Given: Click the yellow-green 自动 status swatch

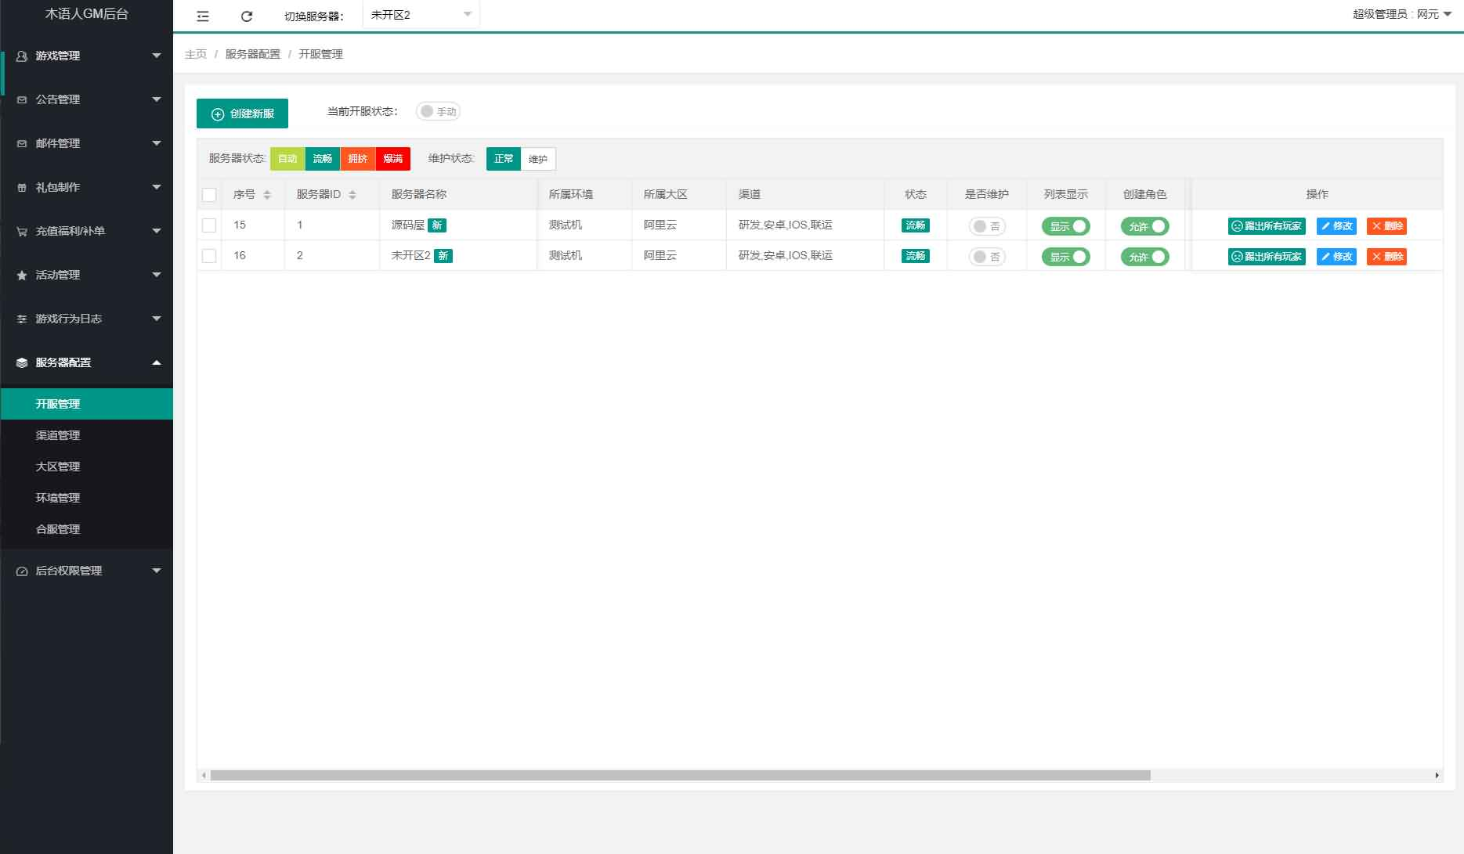Looking at the screenshot, I should click(287, 159).
